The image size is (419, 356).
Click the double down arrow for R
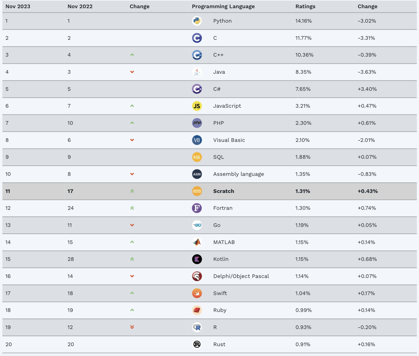coord(132,327)
